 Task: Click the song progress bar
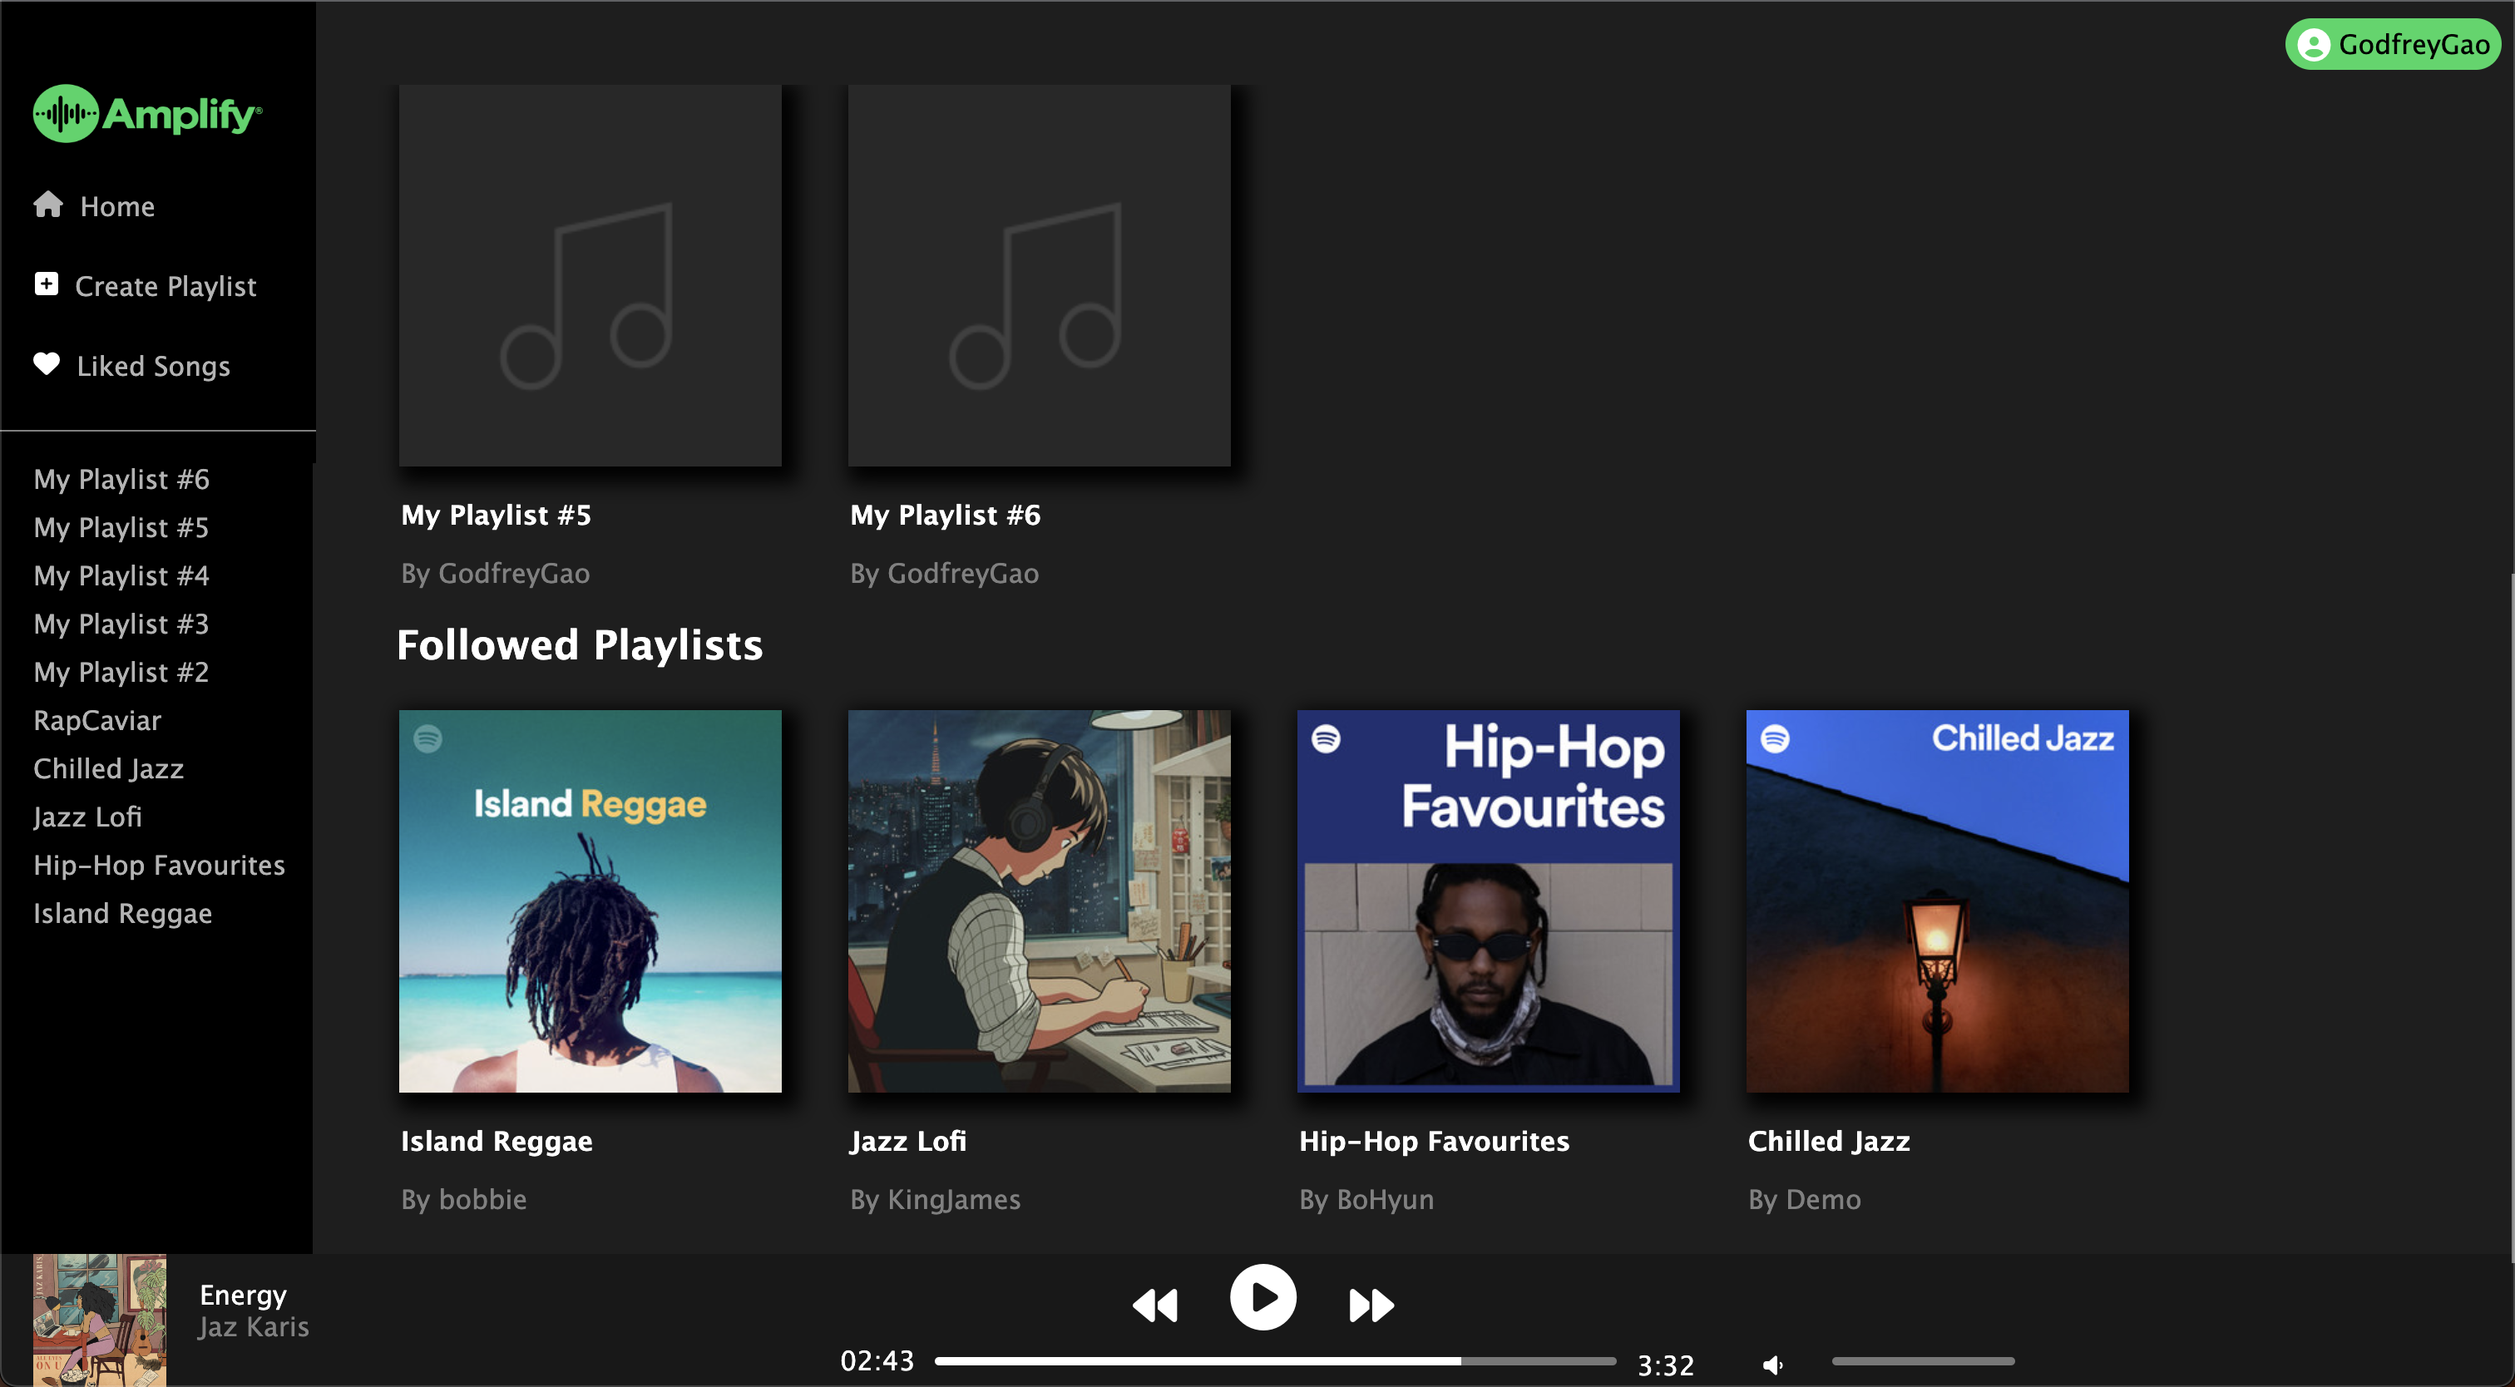click(1274, 1360)
